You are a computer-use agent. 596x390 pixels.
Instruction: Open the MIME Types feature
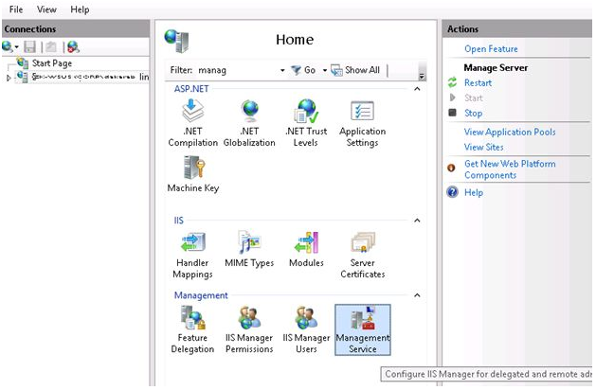249,249
